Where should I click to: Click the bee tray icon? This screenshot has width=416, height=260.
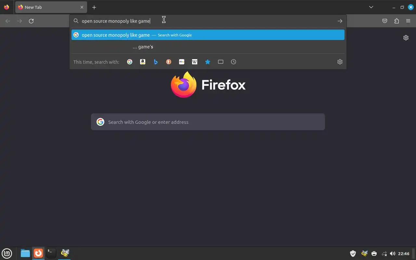click(364, 253)
